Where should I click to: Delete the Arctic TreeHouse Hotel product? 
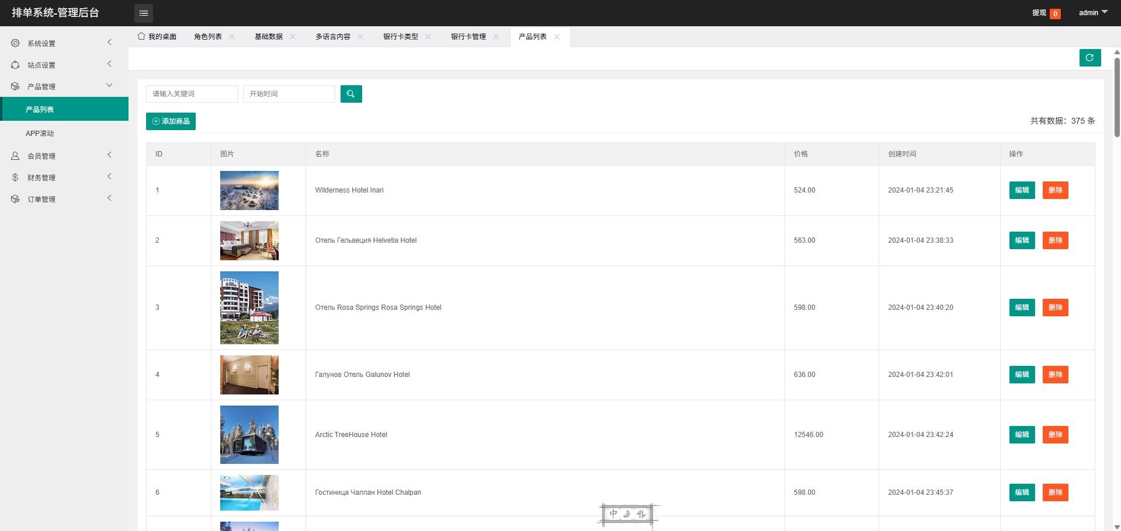click(x=1055, y=435)
